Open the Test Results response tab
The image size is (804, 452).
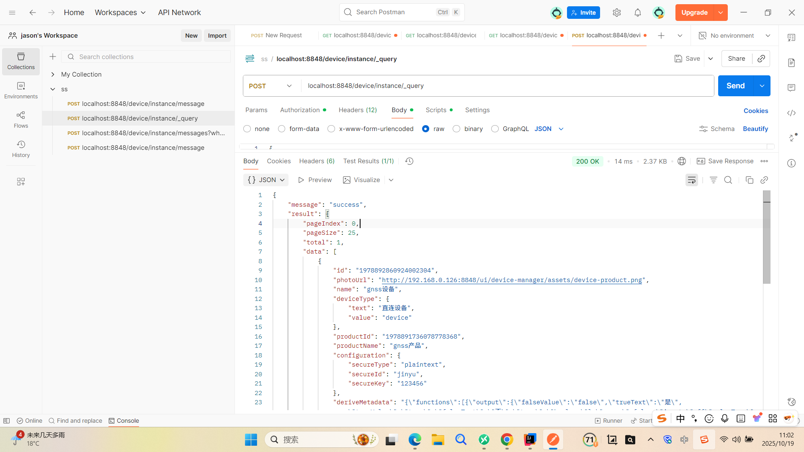(x=368, y=161)
